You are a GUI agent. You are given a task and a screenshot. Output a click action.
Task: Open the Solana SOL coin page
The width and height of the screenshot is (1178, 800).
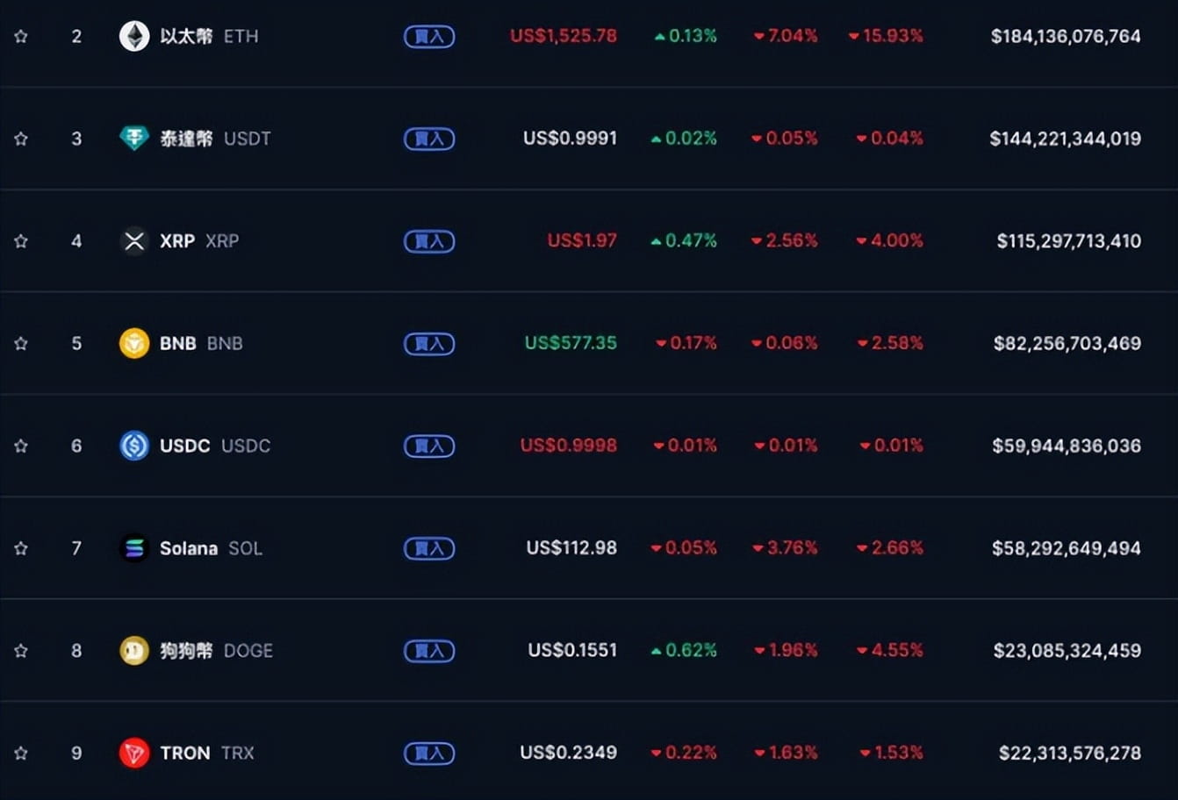click(x=211, y=548)
